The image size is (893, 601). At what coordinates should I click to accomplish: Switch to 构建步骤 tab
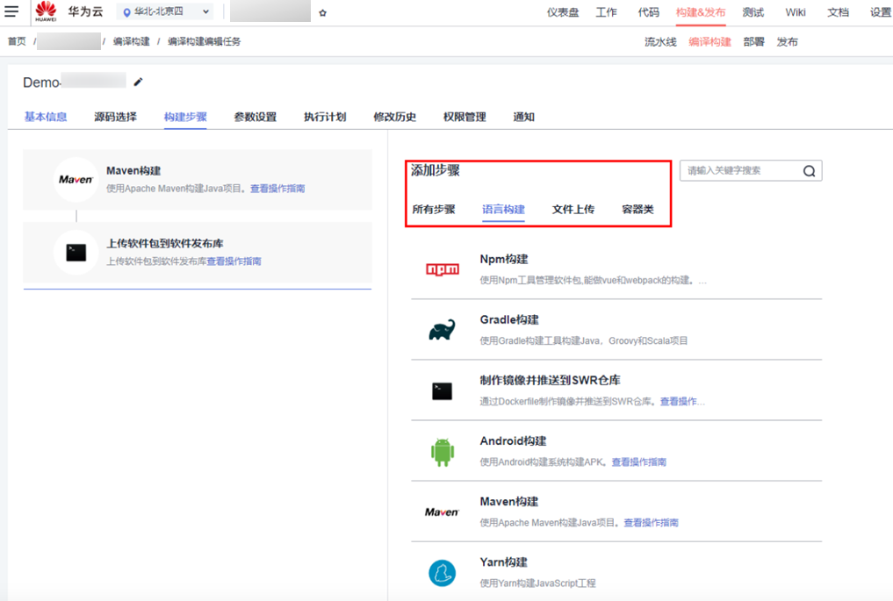[x=185, y=117]
